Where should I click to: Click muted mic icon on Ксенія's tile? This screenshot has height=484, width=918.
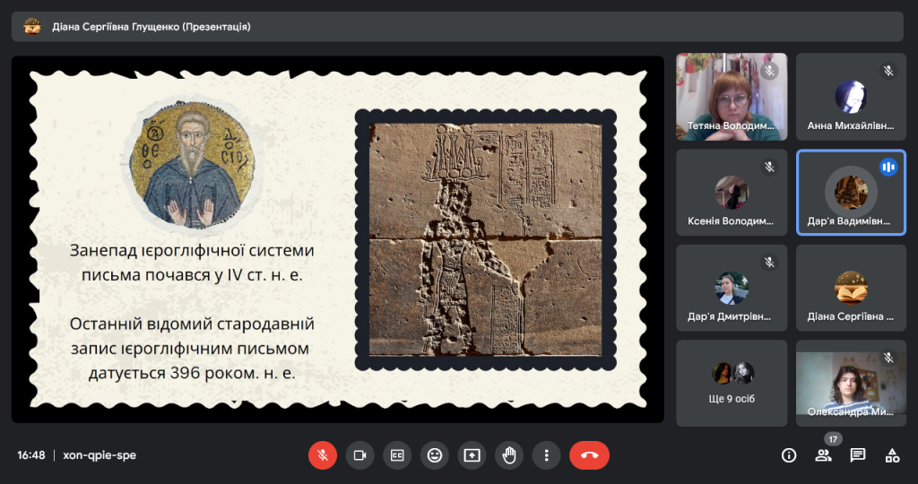click(x=769, y=168)
